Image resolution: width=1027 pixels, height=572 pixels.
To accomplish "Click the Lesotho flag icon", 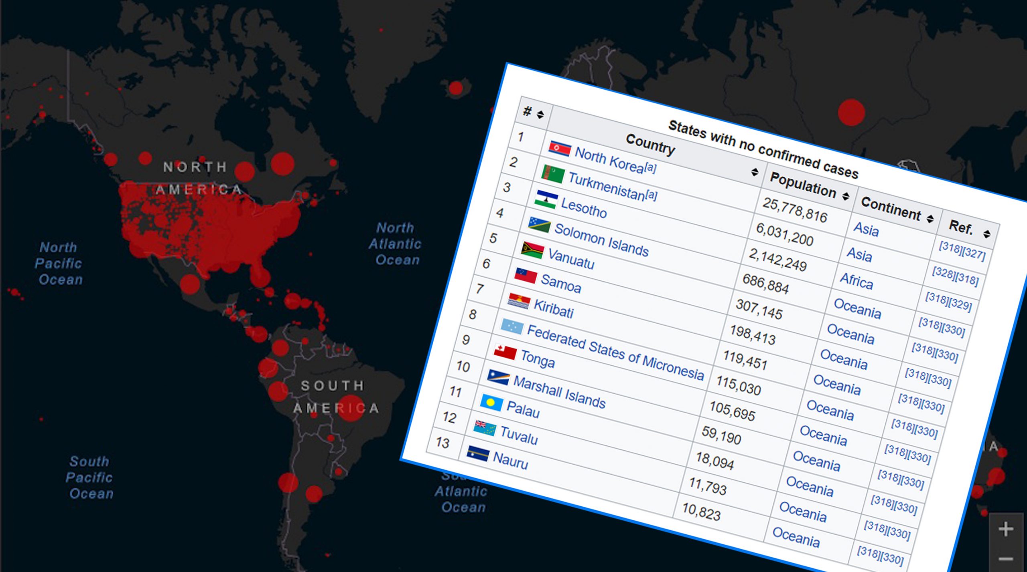I will [x=546, y=199].
